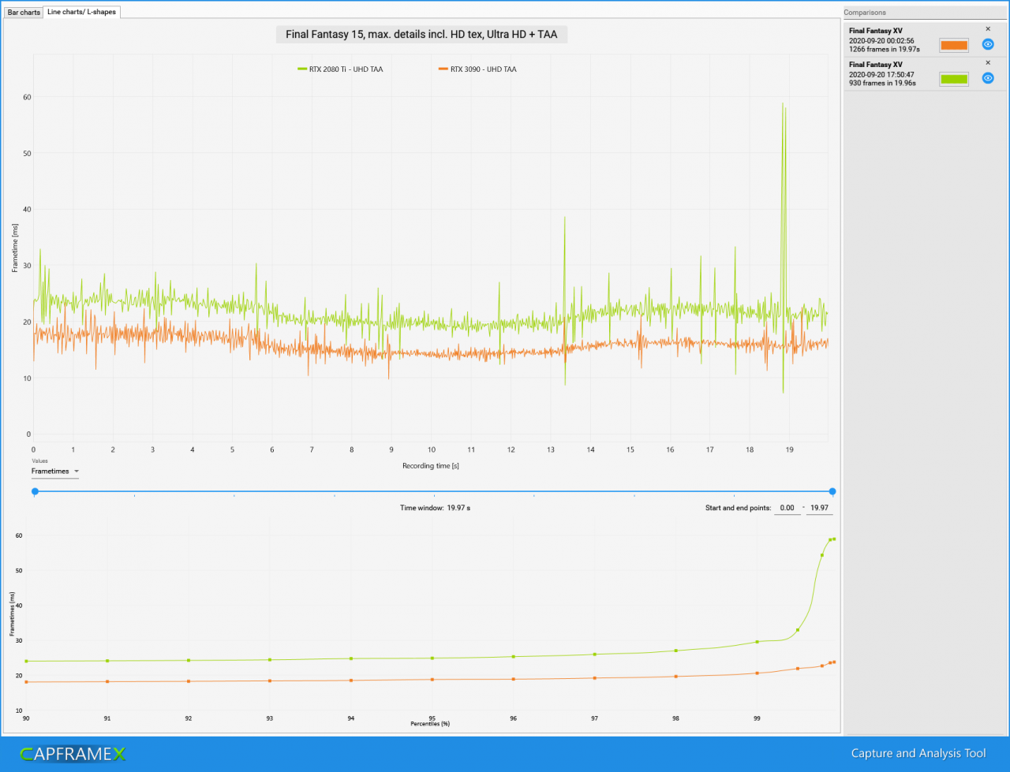Click the dropdown arrow next to Frametimes
This screenshot has width=1010, height=772.
click(x=76, y=472)
